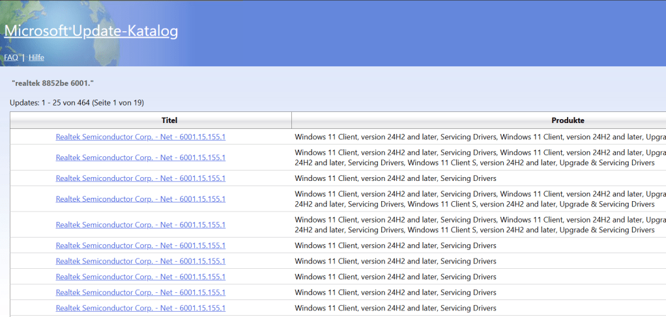Open the sixth Realtek Net driver entry
This screenshot has width=666, height=317.
[141, 245]
